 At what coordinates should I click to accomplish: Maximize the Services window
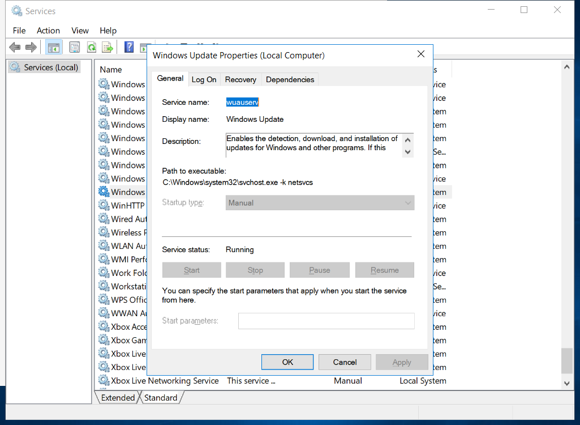[x=524, y=10]
